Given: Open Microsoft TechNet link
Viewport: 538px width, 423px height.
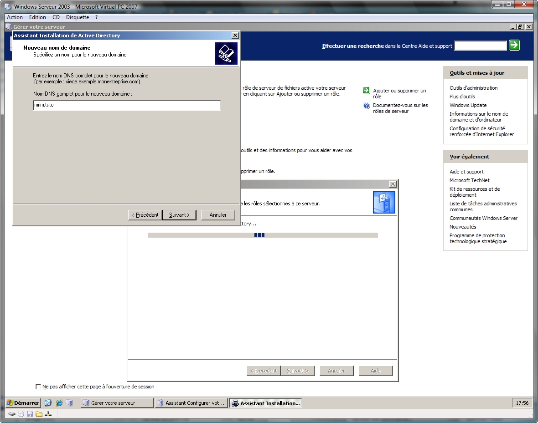Looking at the screenshot, I should [x=469, y=180].
